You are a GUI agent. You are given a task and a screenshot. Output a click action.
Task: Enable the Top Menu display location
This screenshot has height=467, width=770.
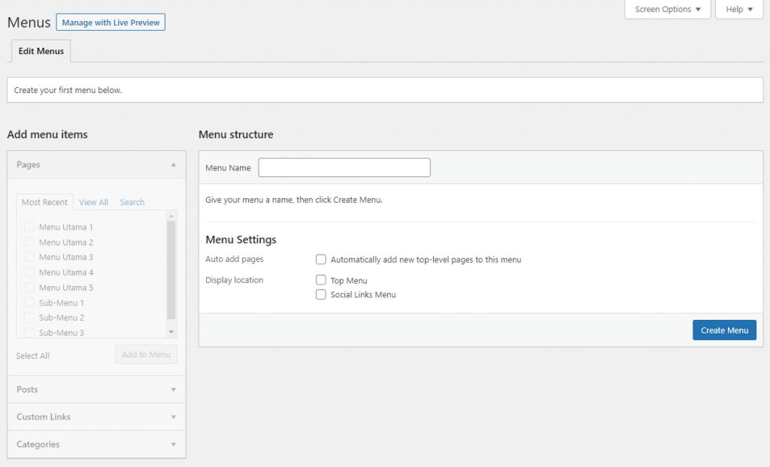321,280
